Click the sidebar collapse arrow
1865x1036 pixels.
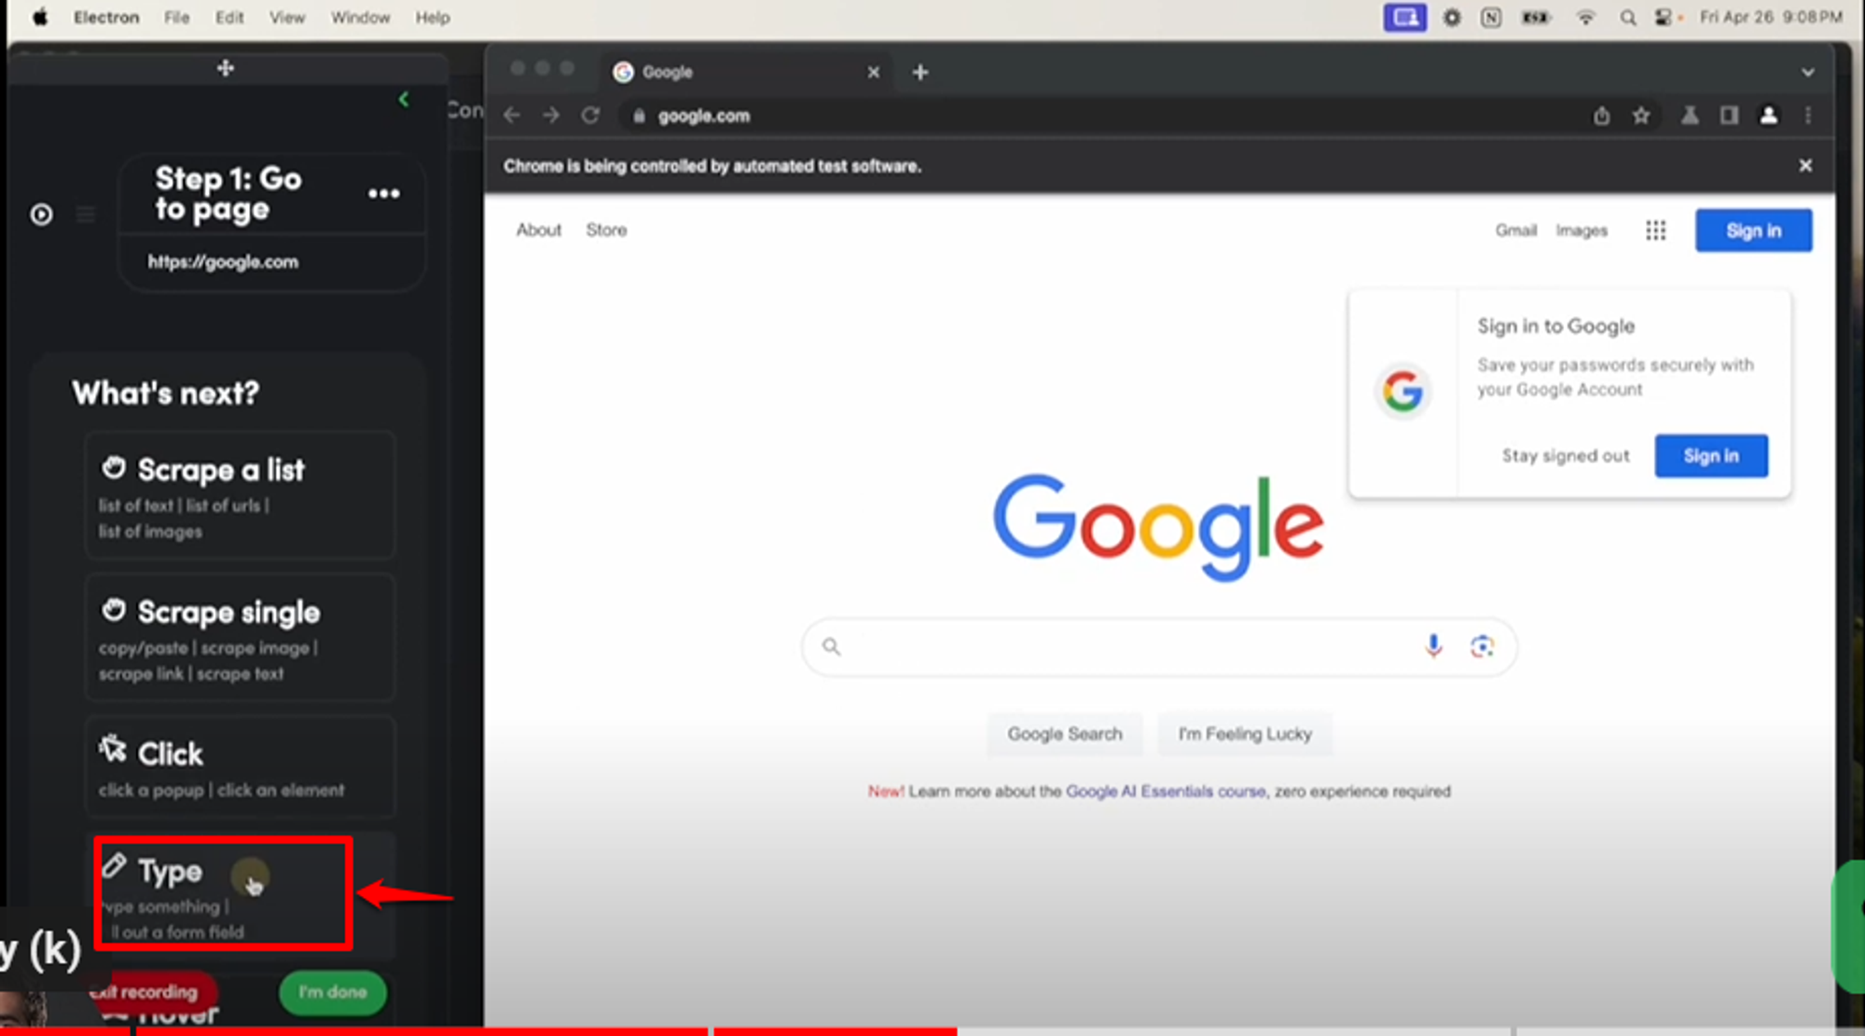(x=405, y=100)
